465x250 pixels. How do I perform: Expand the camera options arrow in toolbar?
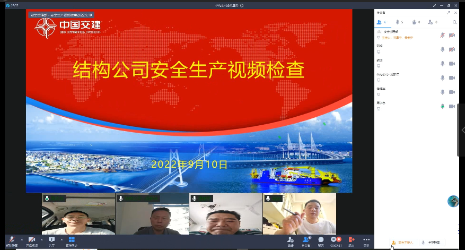pos(41,239)
